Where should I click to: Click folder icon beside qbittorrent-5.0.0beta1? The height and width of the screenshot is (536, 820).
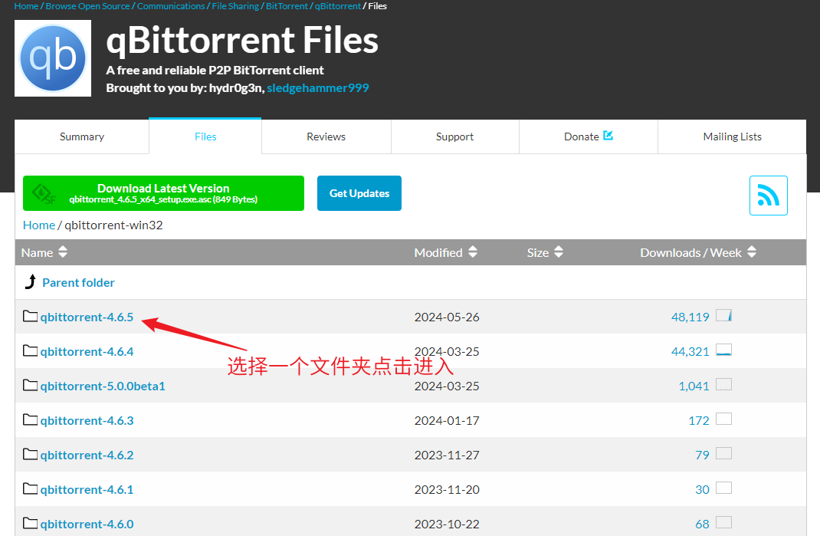tap(30, 386)
